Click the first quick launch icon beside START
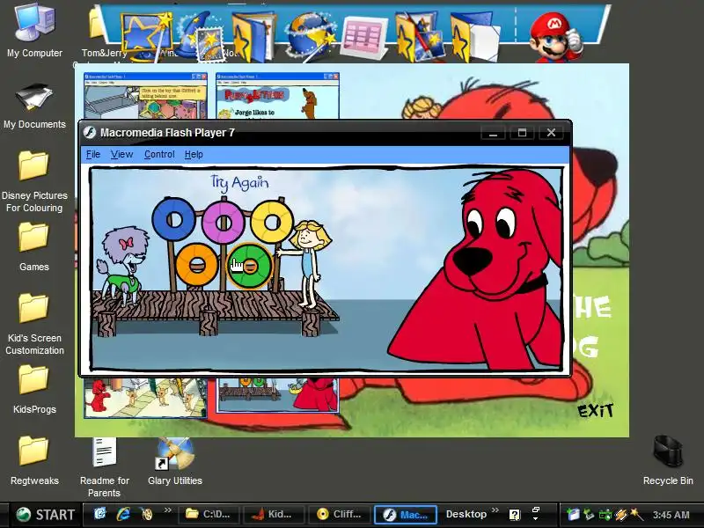The image size is (704, 528). (x=99, y=514)
